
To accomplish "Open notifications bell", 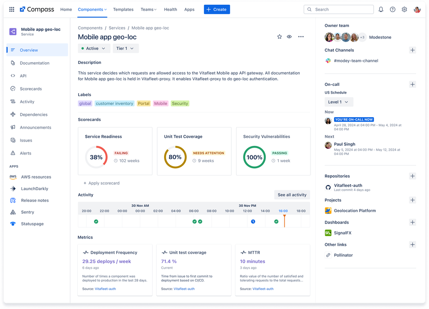I will 381,9.
